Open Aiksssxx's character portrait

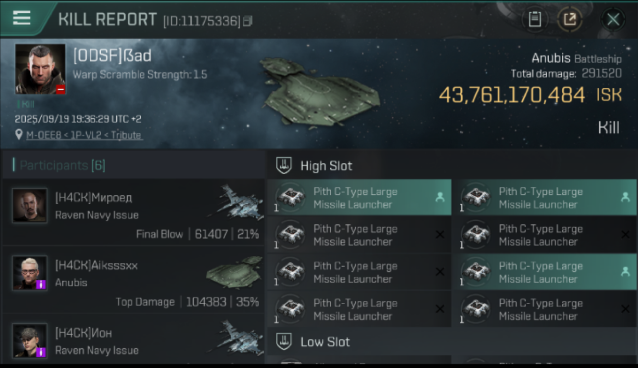(30, 273)
